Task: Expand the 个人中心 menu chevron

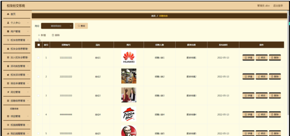Action: coord(28,23)
